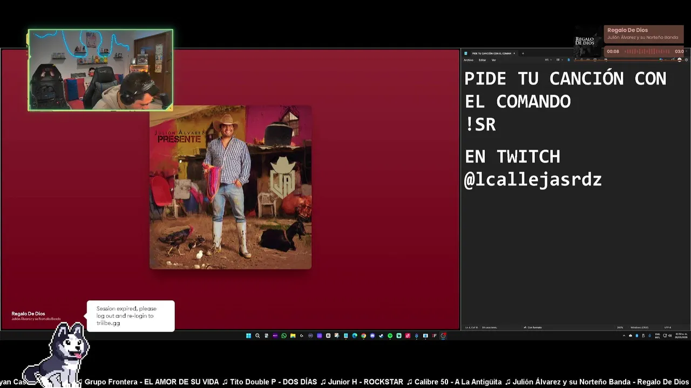
Task: Click 'Junior H - ROCKSTAR' in ticker
Action: tap(365, 382)
